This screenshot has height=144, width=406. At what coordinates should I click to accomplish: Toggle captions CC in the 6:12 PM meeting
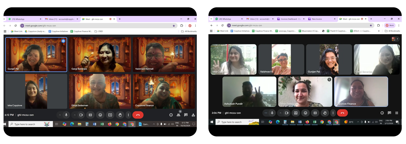(90, 115)
